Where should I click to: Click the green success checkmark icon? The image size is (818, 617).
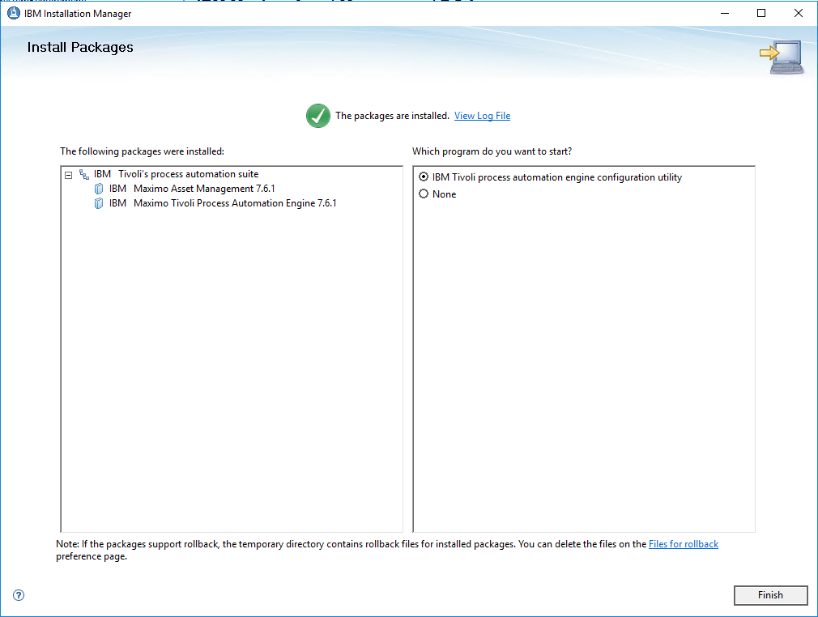click(317, 116)
